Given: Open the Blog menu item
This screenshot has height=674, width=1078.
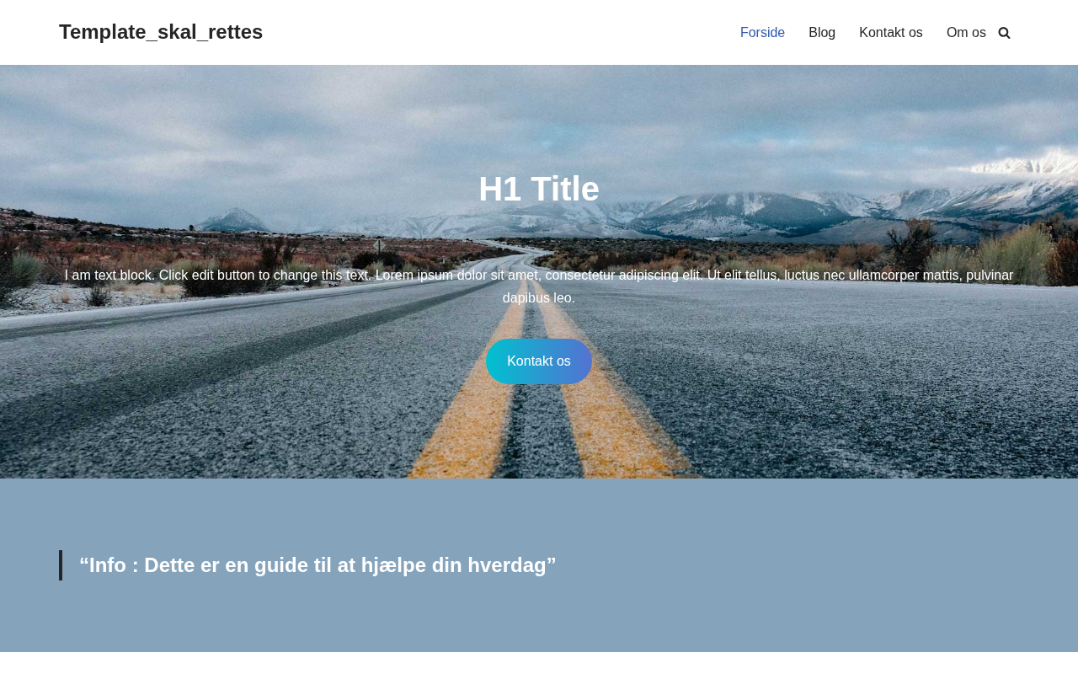Looking at the screenshot, I should pos(822,33).
